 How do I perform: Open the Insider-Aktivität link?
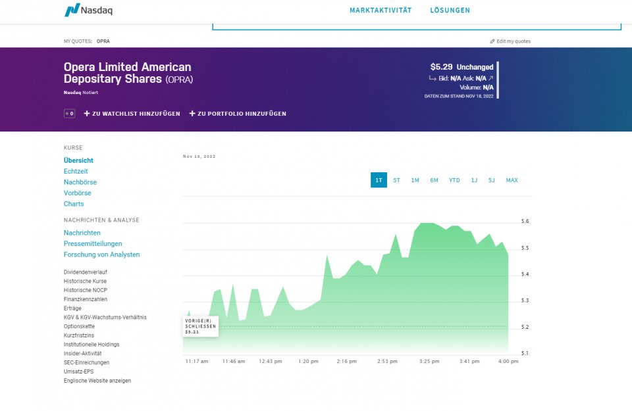(83, 353)
